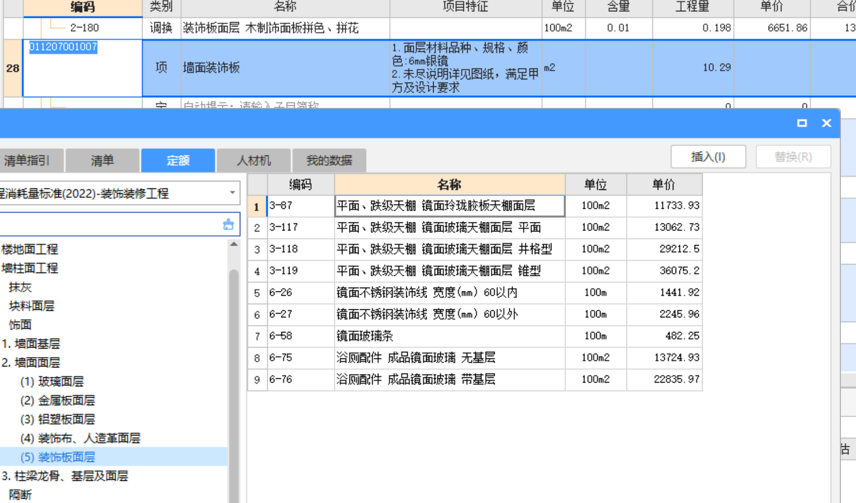Viewport: 856px width, 503px height.
Task: Select the 隔断 tree node
Action: [20, 495]
